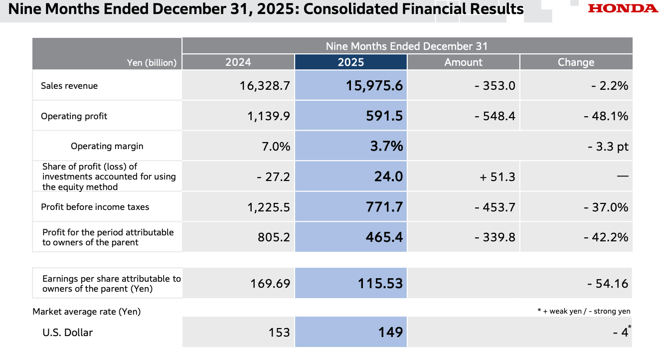Click the 2025 sales revenue value 15,975.6
Image resolution: width=670 pixels, height=352 pixels.
(374, 86)
